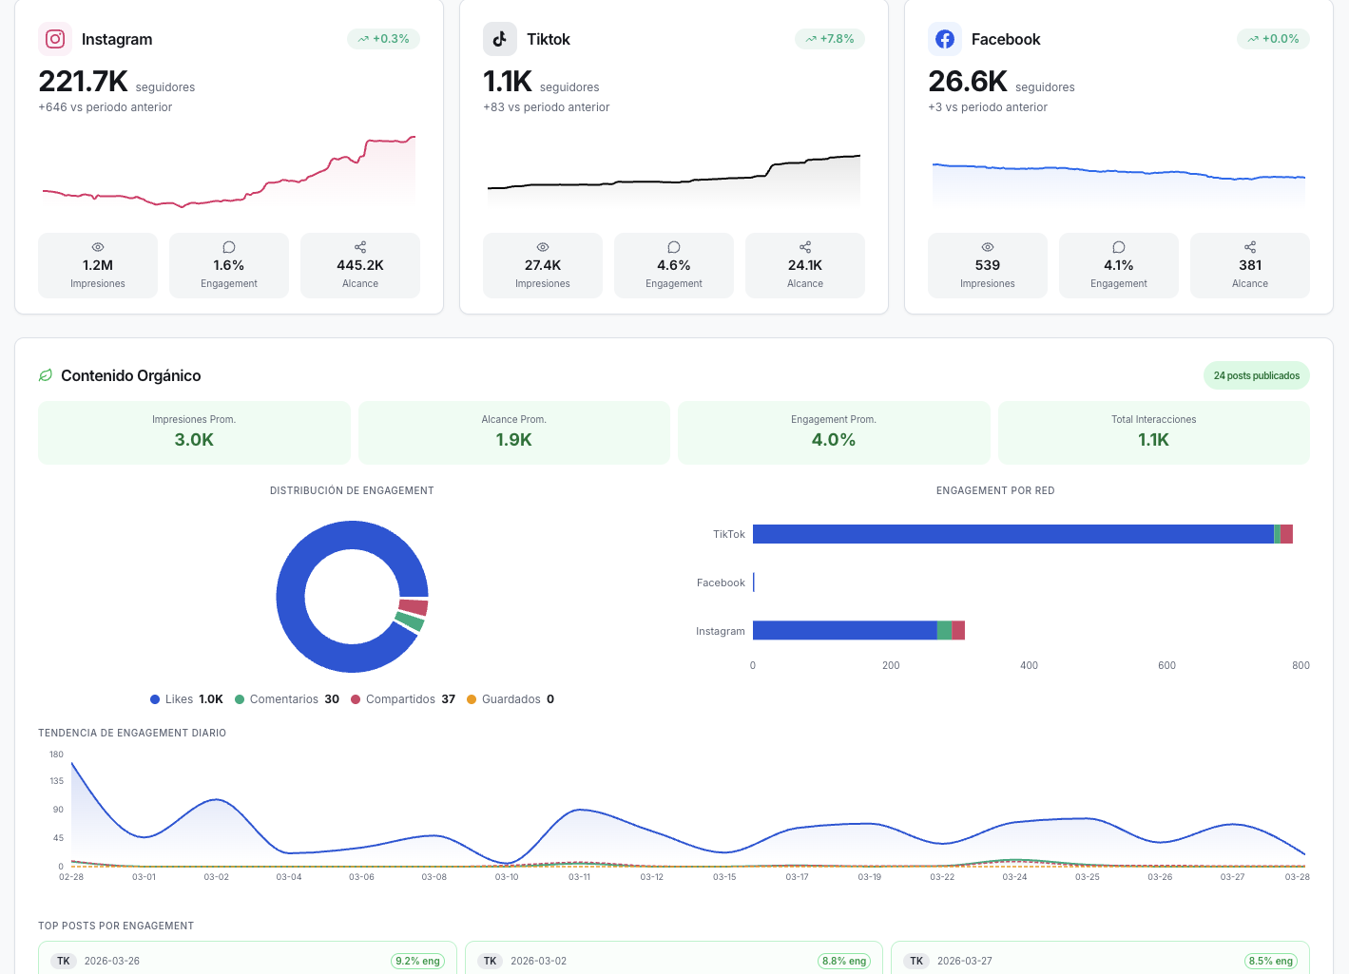The image size is (1349, 974).
Task: Click the Total Interacciones 1.1K card
Action: [x=1153, y=432]
